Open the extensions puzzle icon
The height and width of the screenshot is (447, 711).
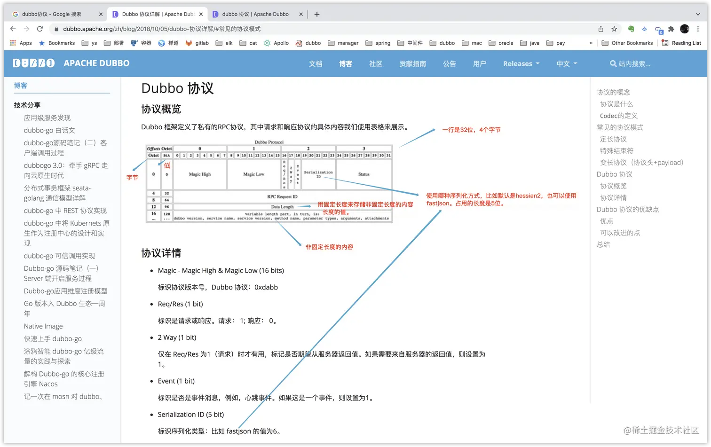click(671, 29)
